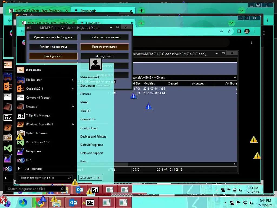Expand File Explorer jump list arrow

(73, 80)
